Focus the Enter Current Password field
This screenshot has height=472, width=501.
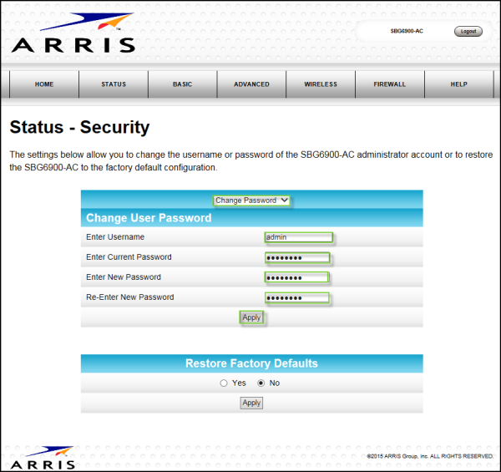pos(297,257)
